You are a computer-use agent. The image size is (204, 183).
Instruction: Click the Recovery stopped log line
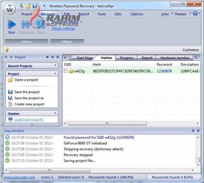78,155
